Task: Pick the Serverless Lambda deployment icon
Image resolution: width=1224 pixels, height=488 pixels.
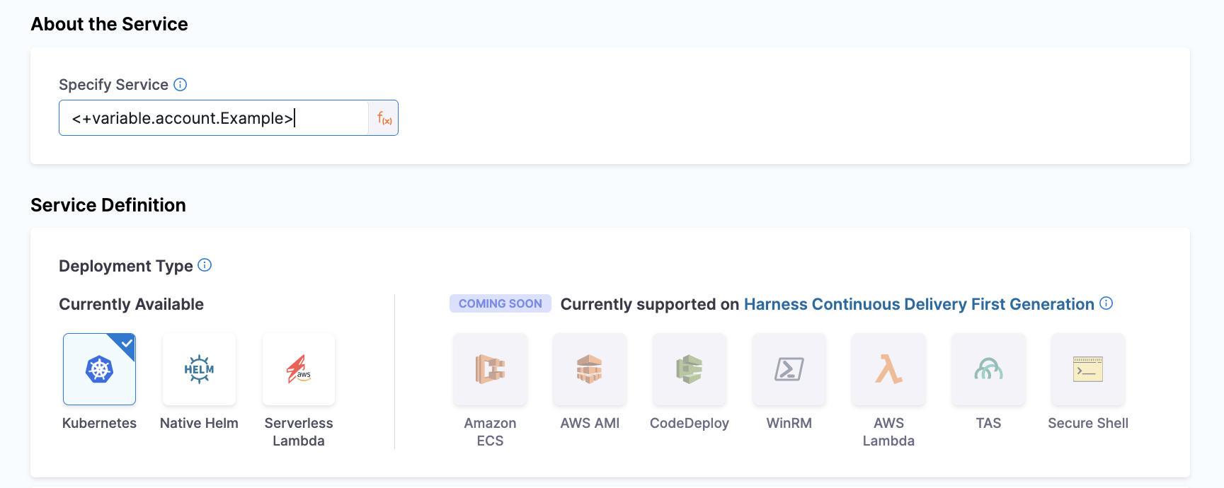Action: tap(299, 369)
